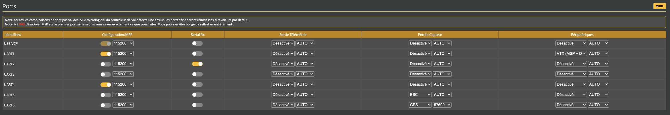
Task: Toggle Serial Rx for USB VCP
Action: click(197, 43)
